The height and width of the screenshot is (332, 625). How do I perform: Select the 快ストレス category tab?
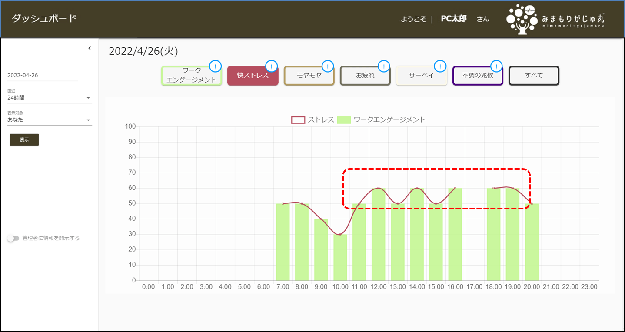click(253, 76)
